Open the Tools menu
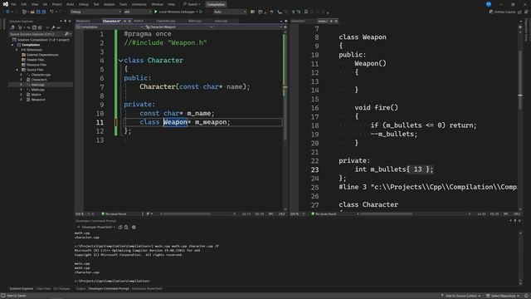The image size is (531, 299). point(124,4)
